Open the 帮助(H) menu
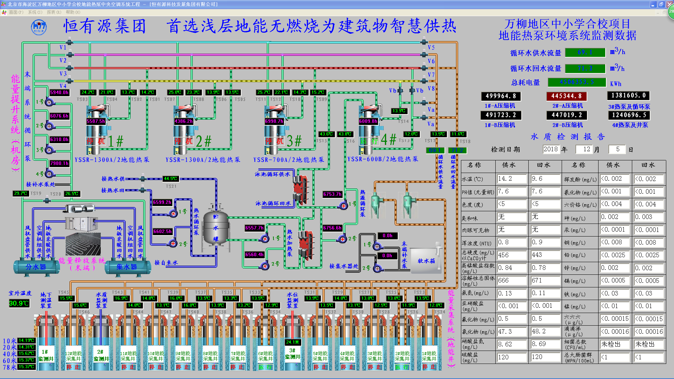The height and width of the screenshot is (379, 674). [x=73, y=12]
